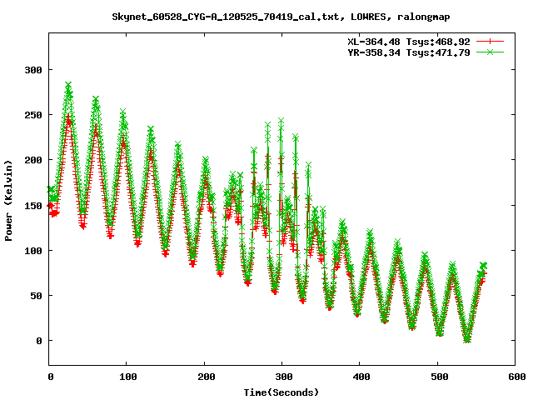Click the 150 tick label on y-axis
533x400 pixels.
point(33,206)
